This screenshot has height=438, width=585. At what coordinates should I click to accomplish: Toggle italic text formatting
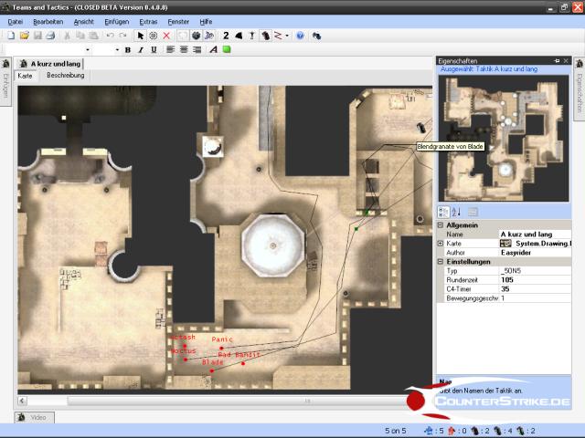click(x=140, y=49)
